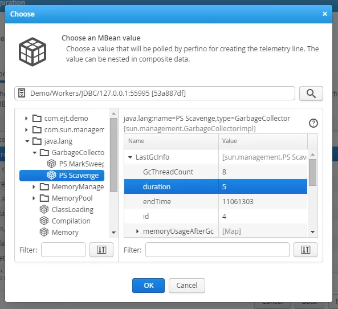Expand the MemoryManager node

coord(34,187)
